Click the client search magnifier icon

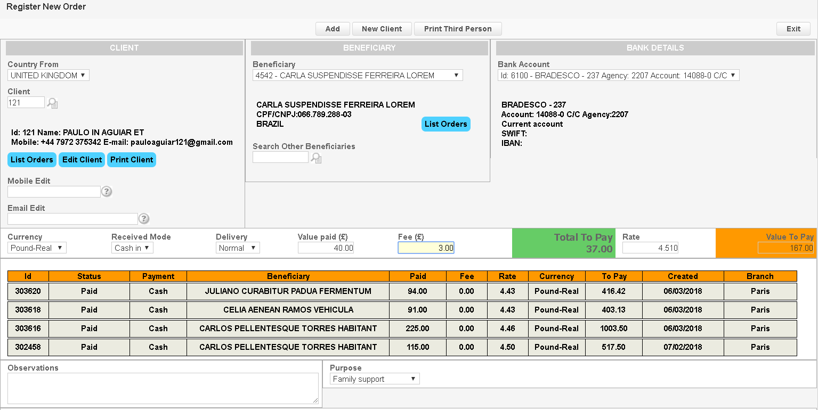coord(52,103)
